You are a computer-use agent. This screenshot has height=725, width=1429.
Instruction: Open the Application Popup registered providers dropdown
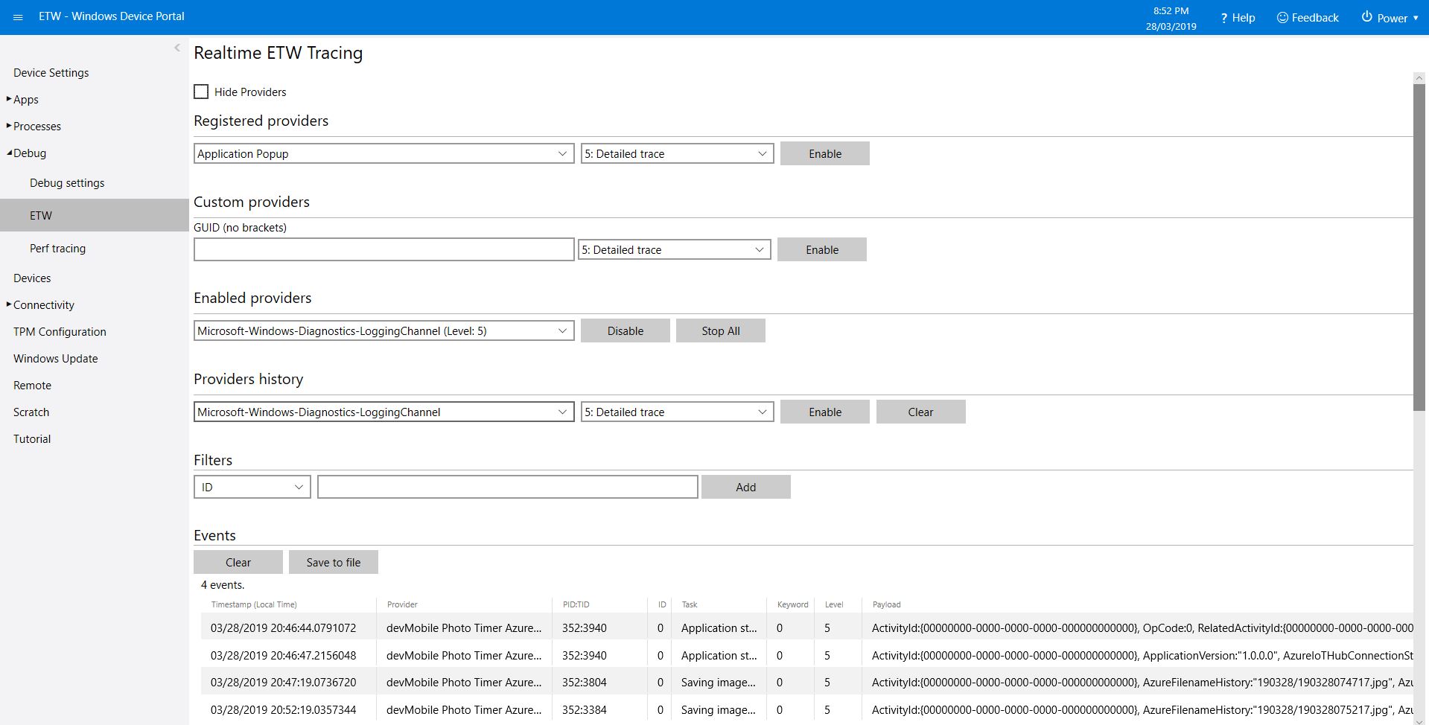click(x=383, y=153)
